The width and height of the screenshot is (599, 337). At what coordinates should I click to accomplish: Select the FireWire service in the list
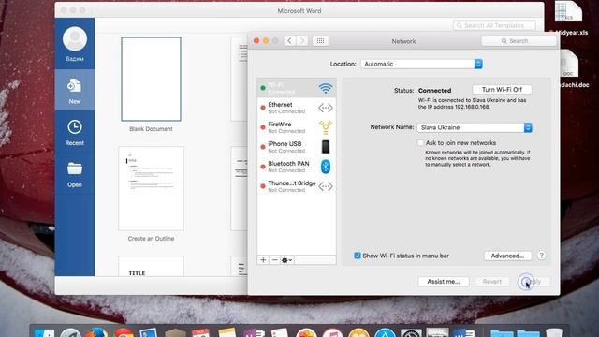[x=297, y=127]
